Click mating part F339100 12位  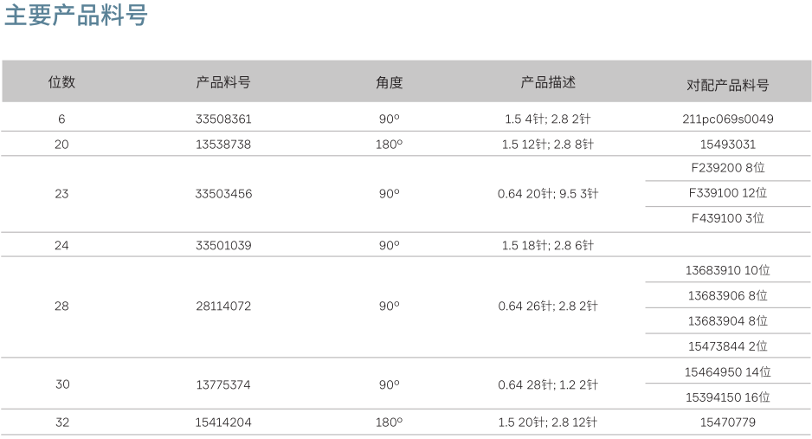click(727, 193)
